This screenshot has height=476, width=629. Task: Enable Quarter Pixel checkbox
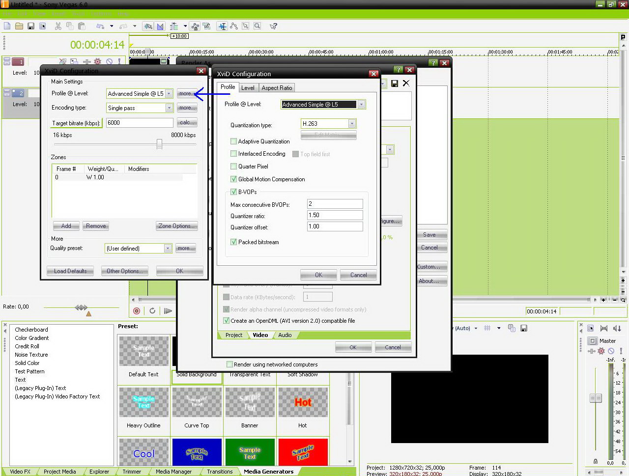coord(234,167)
